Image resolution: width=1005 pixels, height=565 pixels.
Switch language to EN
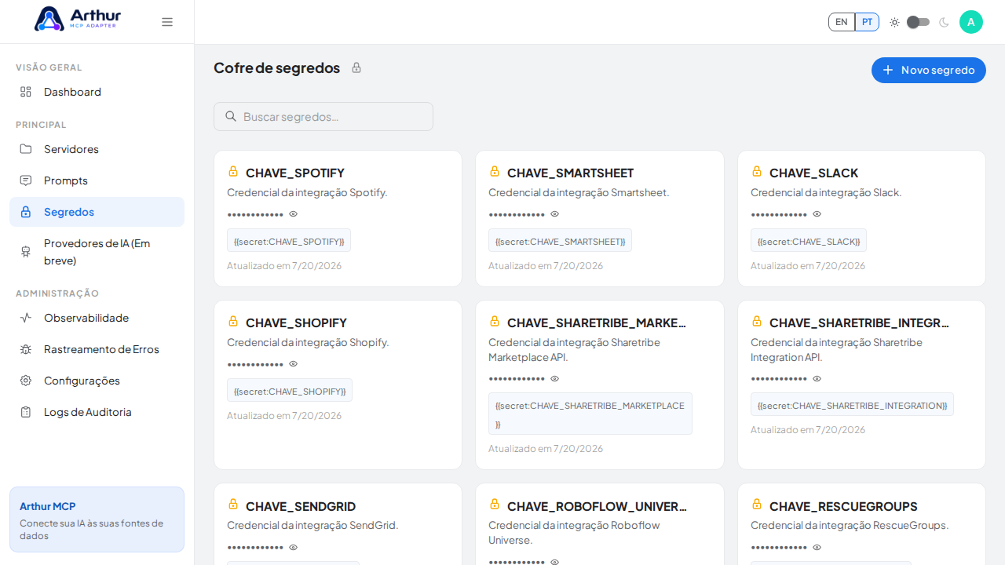click(x=842, y=22)
